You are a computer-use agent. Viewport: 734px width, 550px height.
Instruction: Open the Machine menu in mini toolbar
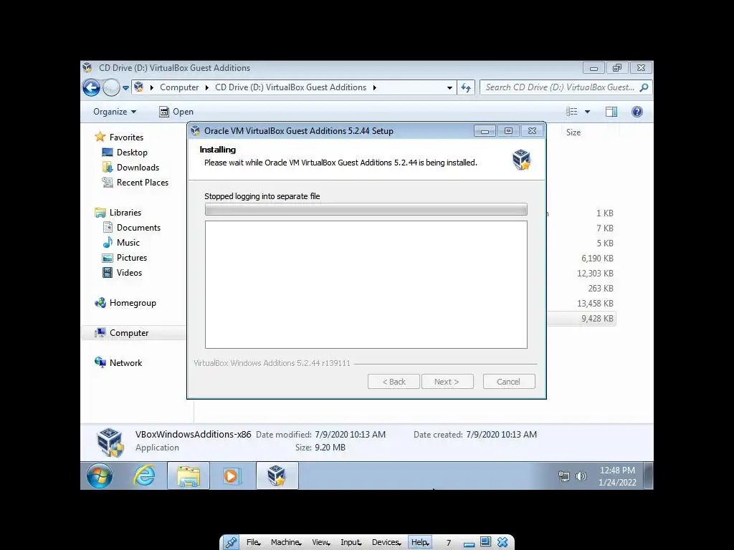(x=286, y=542)
